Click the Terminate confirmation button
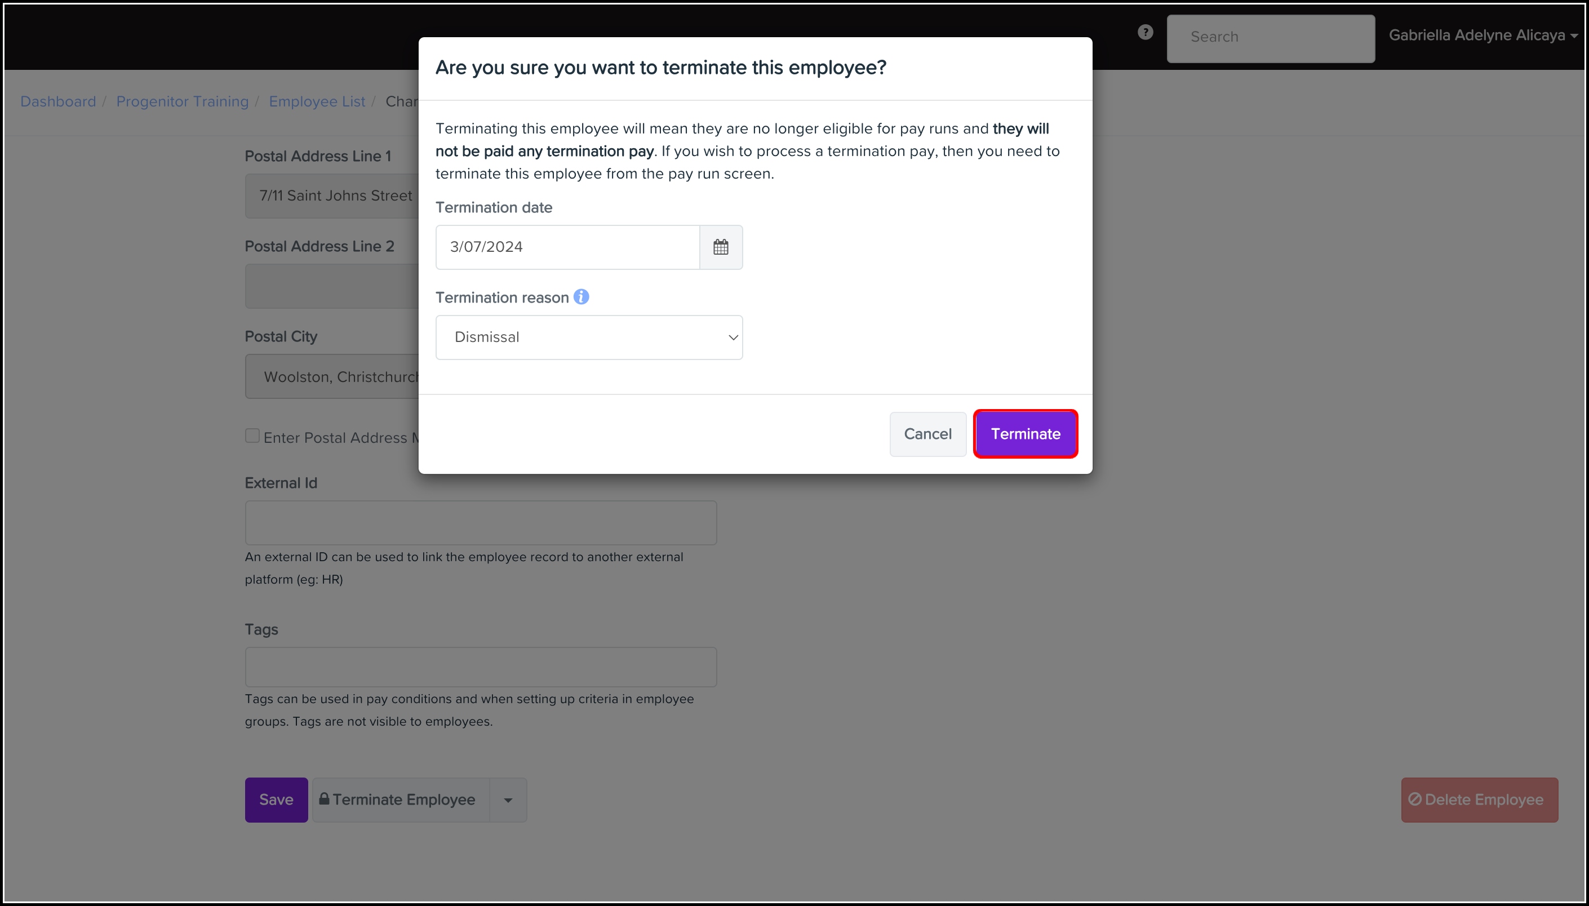 click(1025, 434)
